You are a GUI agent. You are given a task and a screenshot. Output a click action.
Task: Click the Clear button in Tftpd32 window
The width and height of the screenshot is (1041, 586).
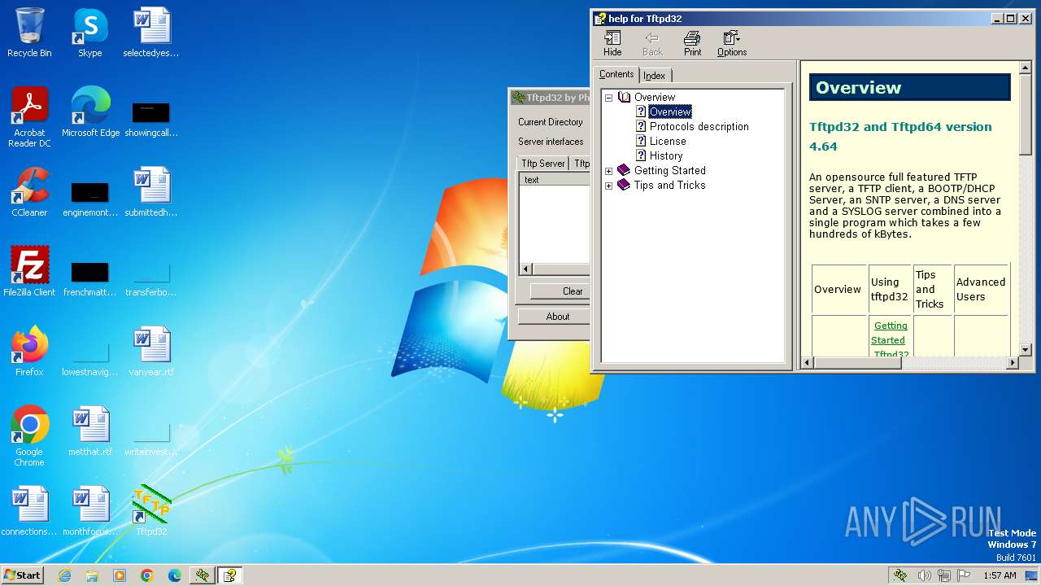[x=573, y=291]
